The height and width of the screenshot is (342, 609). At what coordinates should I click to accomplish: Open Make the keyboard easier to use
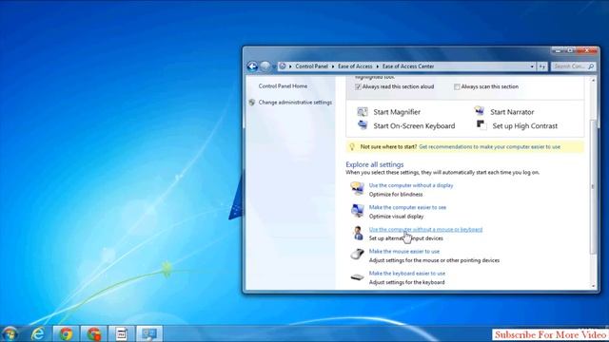407,274
